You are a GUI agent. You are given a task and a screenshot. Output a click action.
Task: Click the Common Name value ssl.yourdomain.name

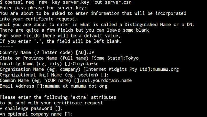107,81
